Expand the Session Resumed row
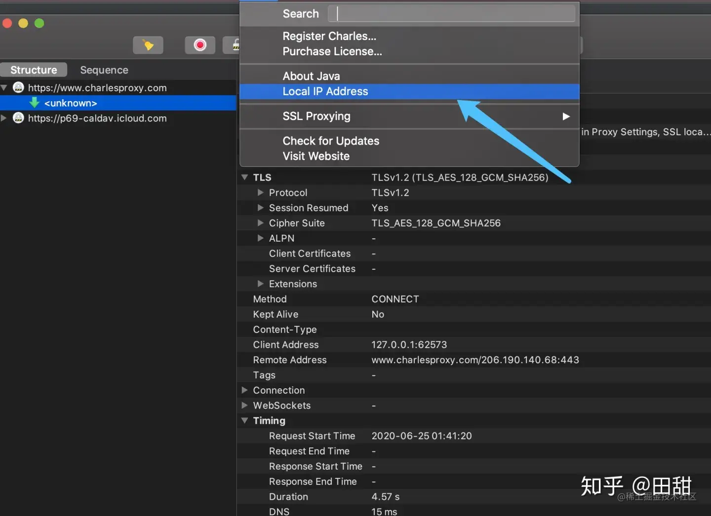This screenshot has width=711, height=516. [260, 208]
